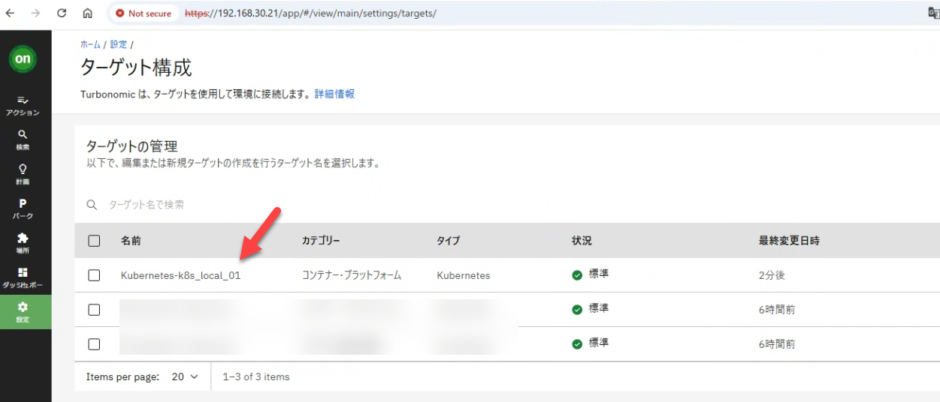Open the 計画 sidebar item
The image size is (940, 402).
[23, 174]
